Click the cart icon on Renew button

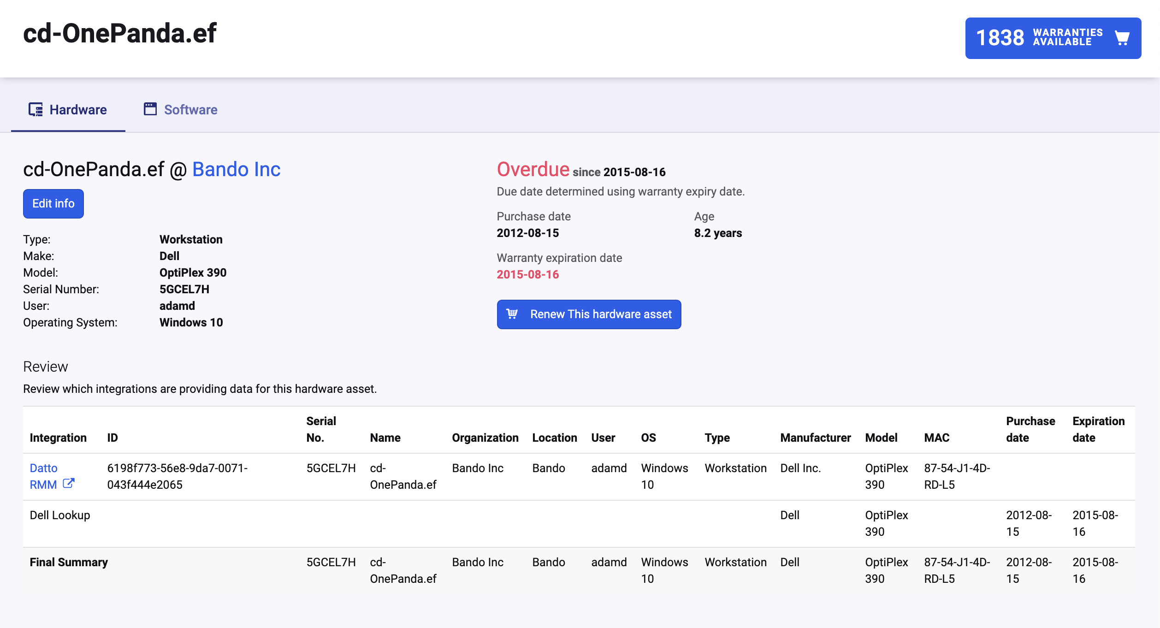[512, 314]
